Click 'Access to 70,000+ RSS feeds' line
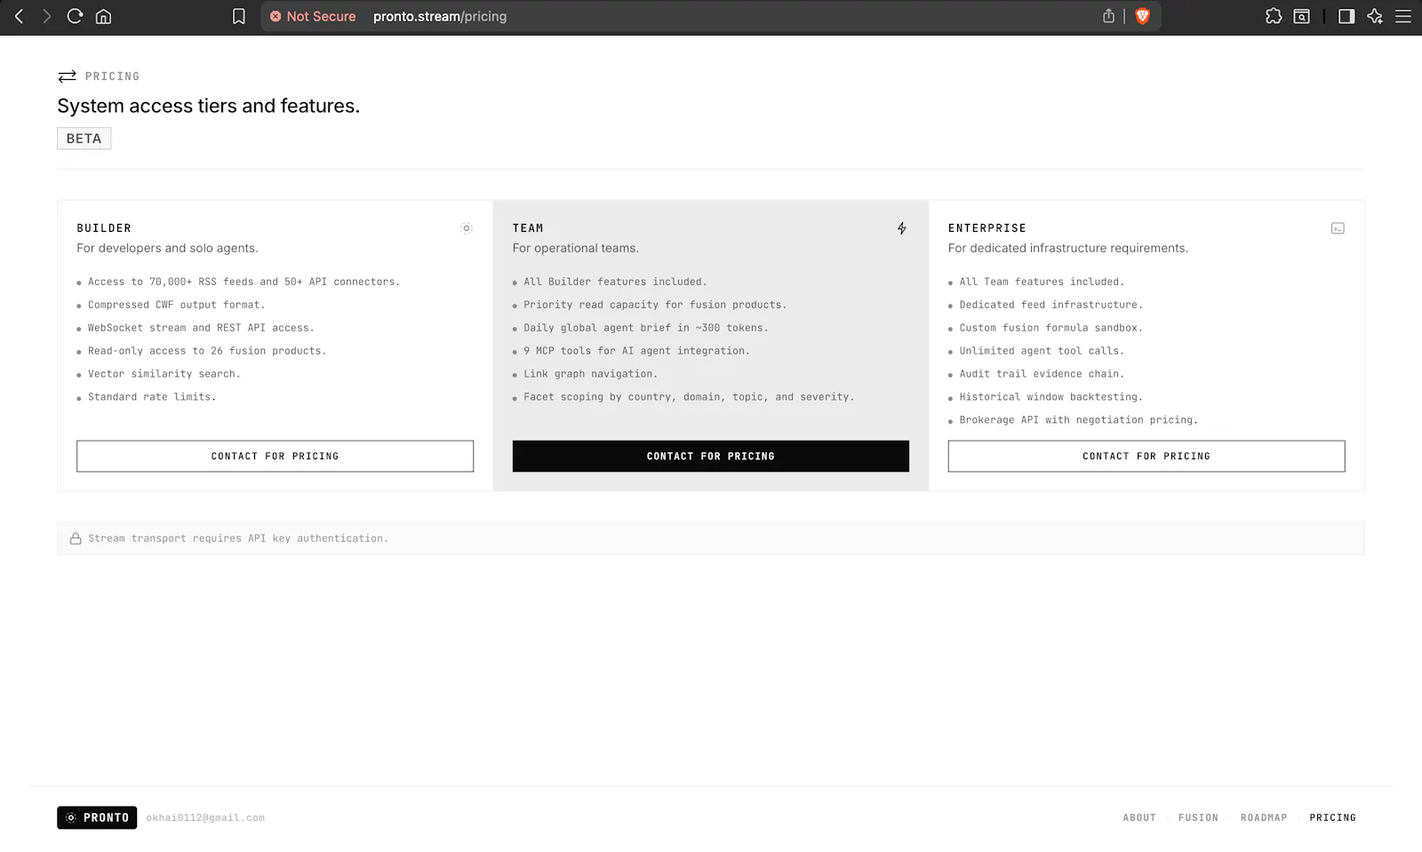The height and width of the screenshot is (852, 1422). tap(244, 282)
